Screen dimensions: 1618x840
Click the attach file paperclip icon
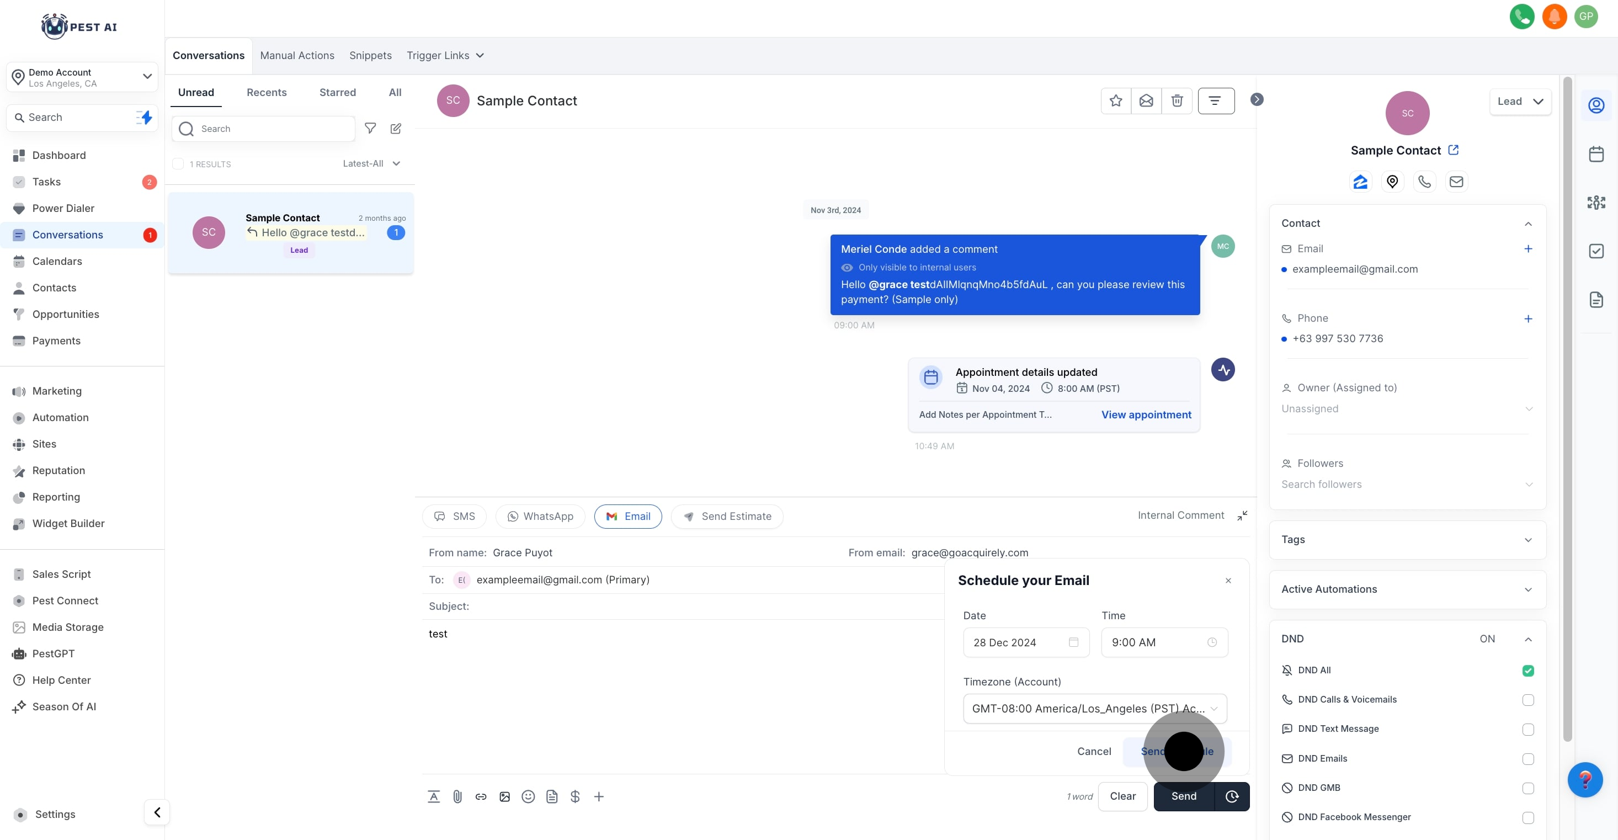[457, 796]
